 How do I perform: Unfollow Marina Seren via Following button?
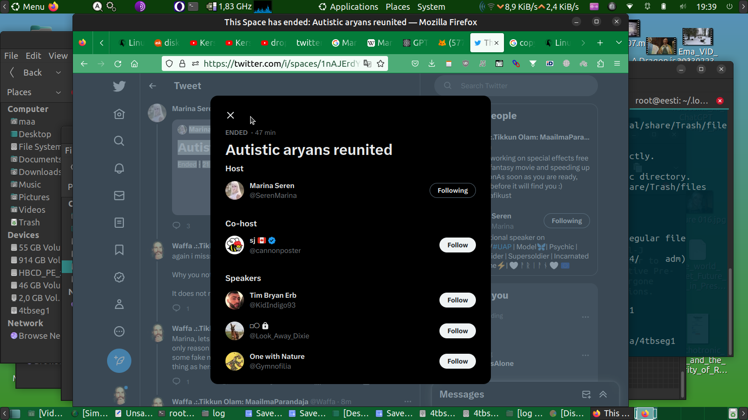click(x=453, y=190)
